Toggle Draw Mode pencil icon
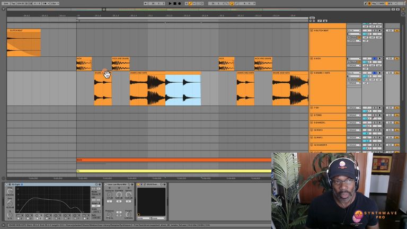407x229 pixels. [366, 3]
